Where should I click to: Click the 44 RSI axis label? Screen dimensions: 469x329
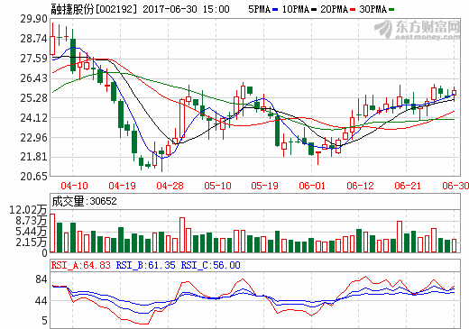41,301
